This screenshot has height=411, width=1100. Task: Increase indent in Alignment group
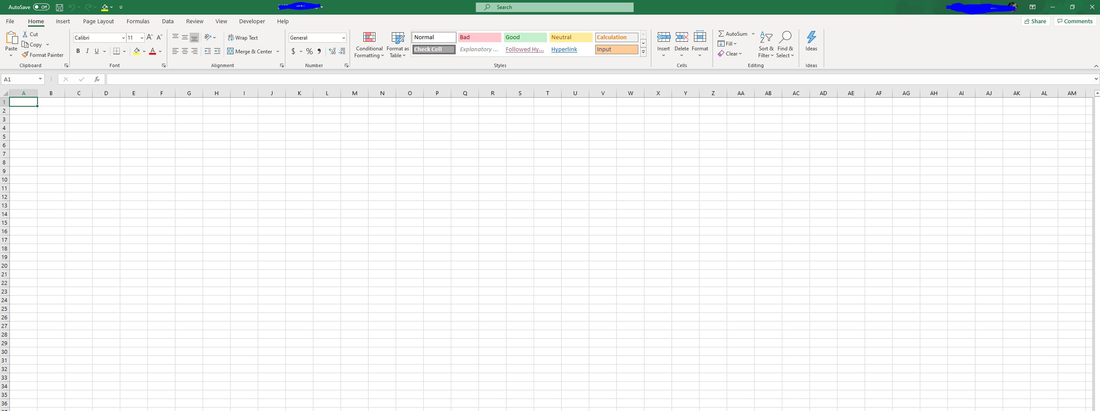217,51
